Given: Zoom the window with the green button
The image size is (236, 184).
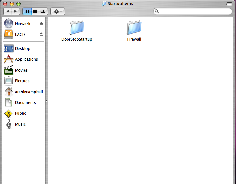Looking at the screenshot, I should tap(18, 4).
